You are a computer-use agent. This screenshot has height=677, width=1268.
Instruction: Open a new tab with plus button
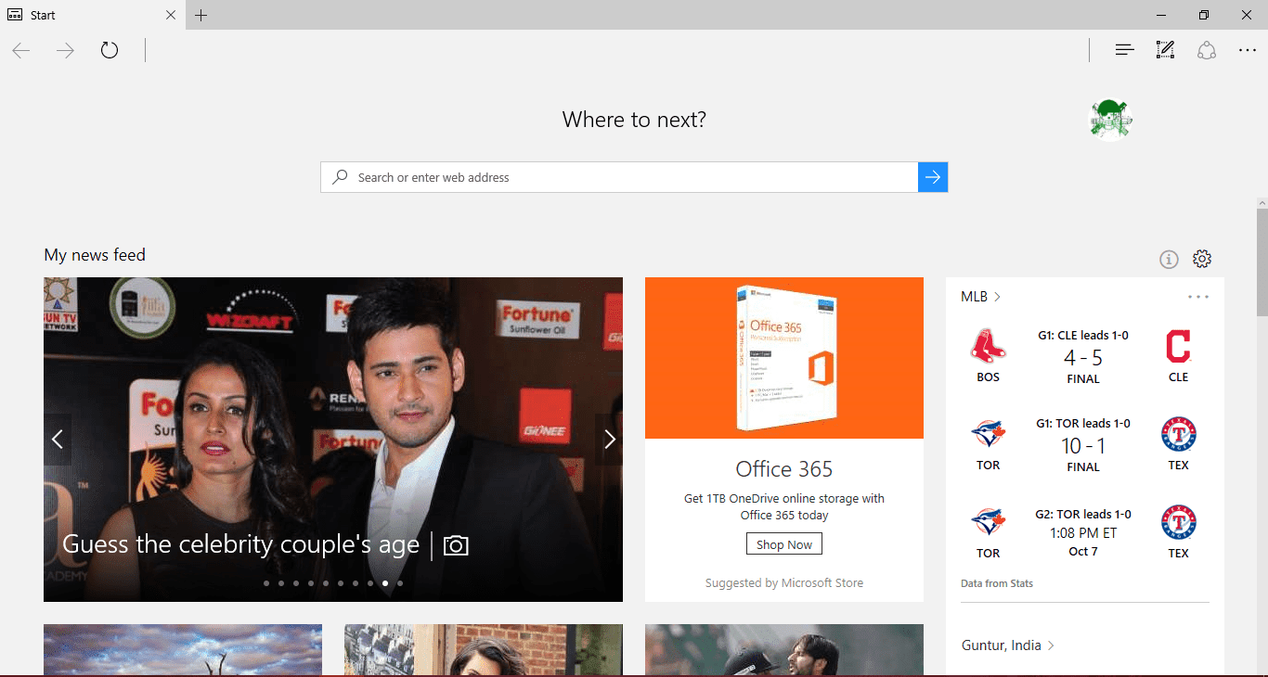pyautogui.click(x=201, y=15)
